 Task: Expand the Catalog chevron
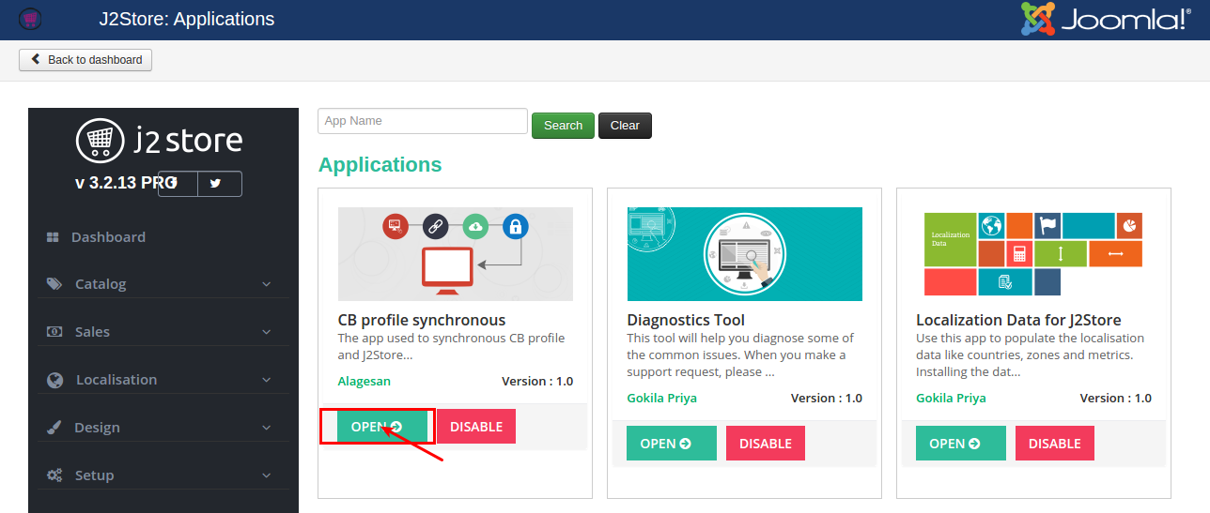point(267,284)
